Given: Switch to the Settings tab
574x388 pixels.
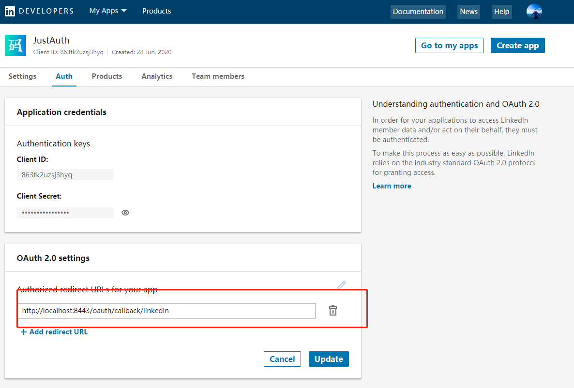Looking at the screenshot, I should 22,76.
